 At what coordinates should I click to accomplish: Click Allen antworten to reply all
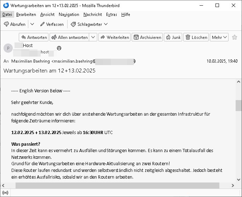coord(69,37)
